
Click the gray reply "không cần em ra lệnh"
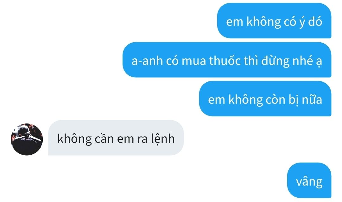point(116,138)
